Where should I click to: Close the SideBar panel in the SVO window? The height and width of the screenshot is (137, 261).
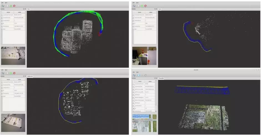(x=156, y=9)
